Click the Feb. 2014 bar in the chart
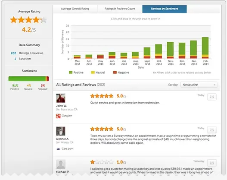The image size is (227, 180). [205, 48]
